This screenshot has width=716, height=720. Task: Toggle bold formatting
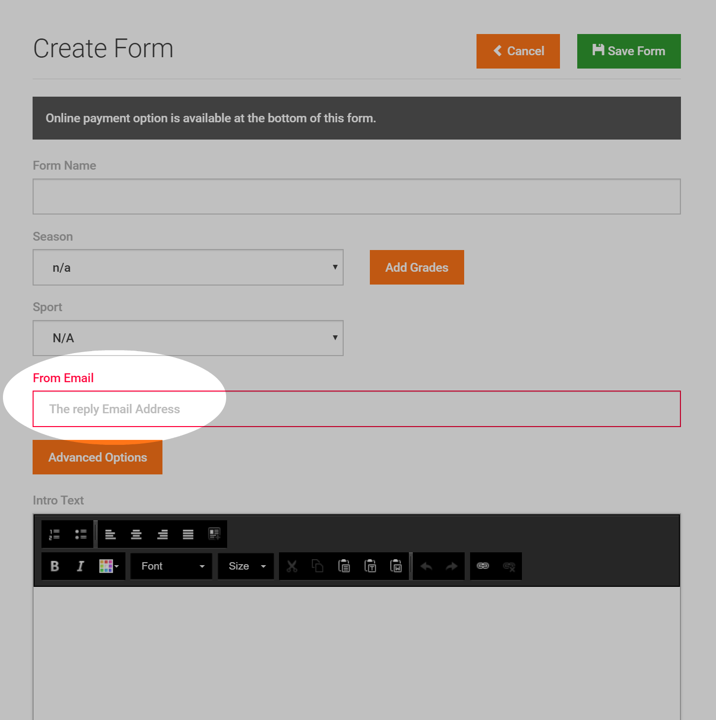[x=55, y=566]
